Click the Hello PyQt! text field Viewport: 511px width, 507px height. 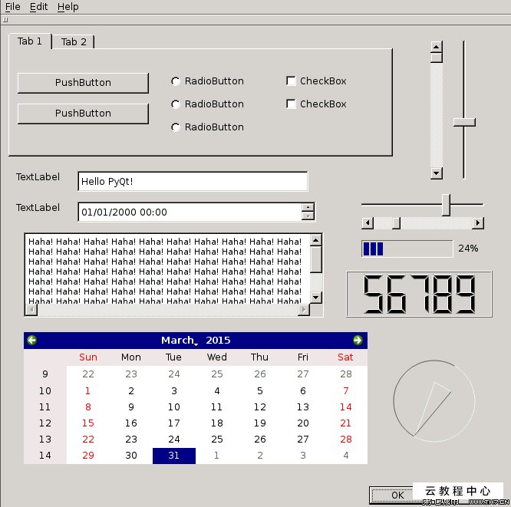[x=192, y=182]
